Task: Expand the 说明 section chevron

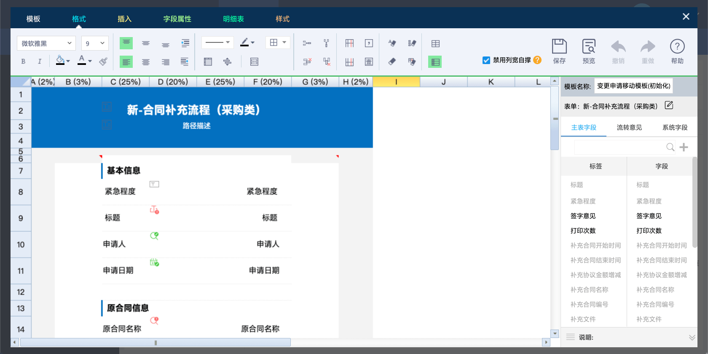Action: coord(692,337)
